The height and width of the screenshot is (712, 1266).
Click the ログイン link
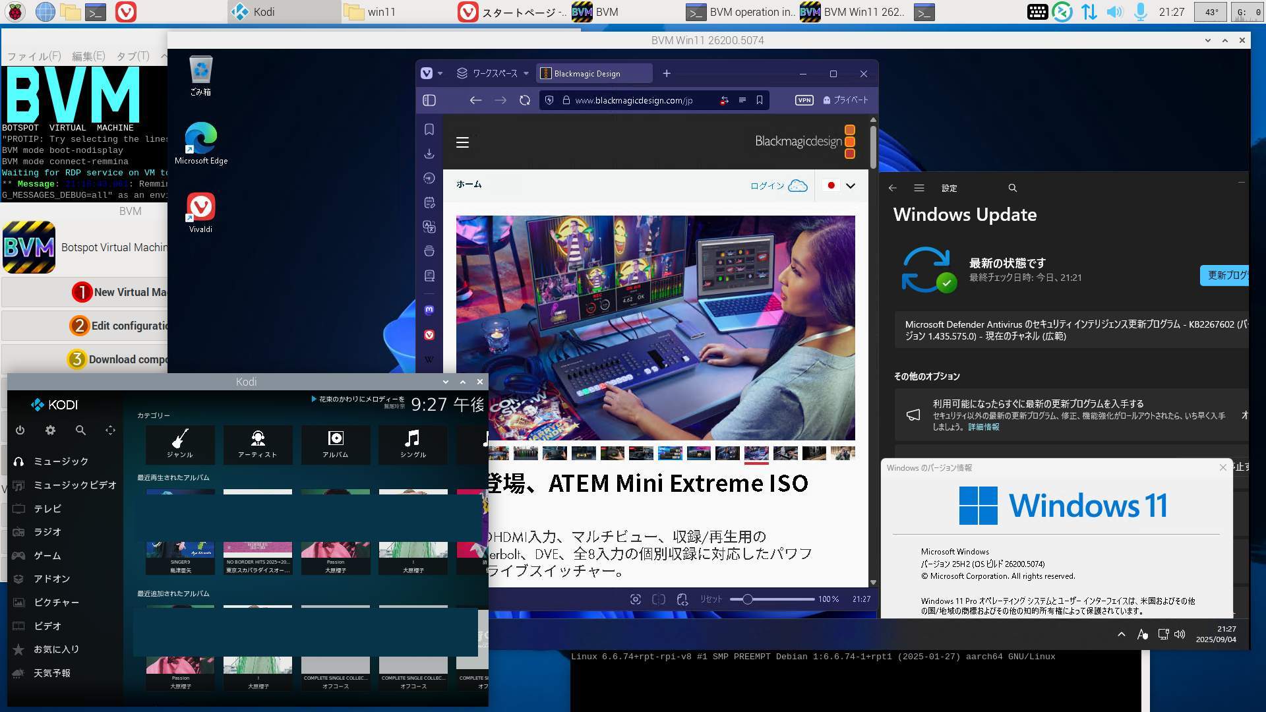[767, 186]
